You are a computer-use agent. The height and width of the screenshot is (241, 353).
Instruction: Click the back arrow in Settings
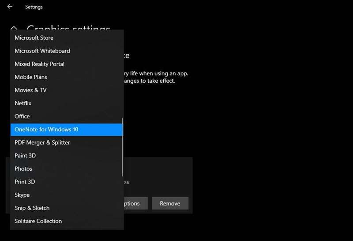pos(10,7)
